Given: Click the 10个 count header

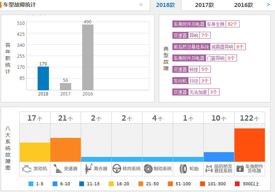Looking at the screenshot, I should point(219,118).
